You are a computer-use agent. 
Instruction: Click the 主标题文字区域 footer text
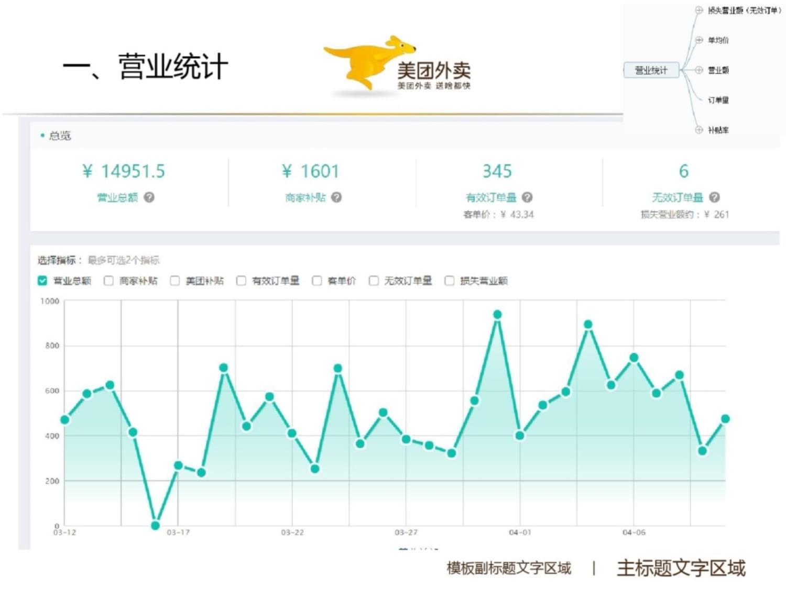pyautogui.click(x=681, y=568)
